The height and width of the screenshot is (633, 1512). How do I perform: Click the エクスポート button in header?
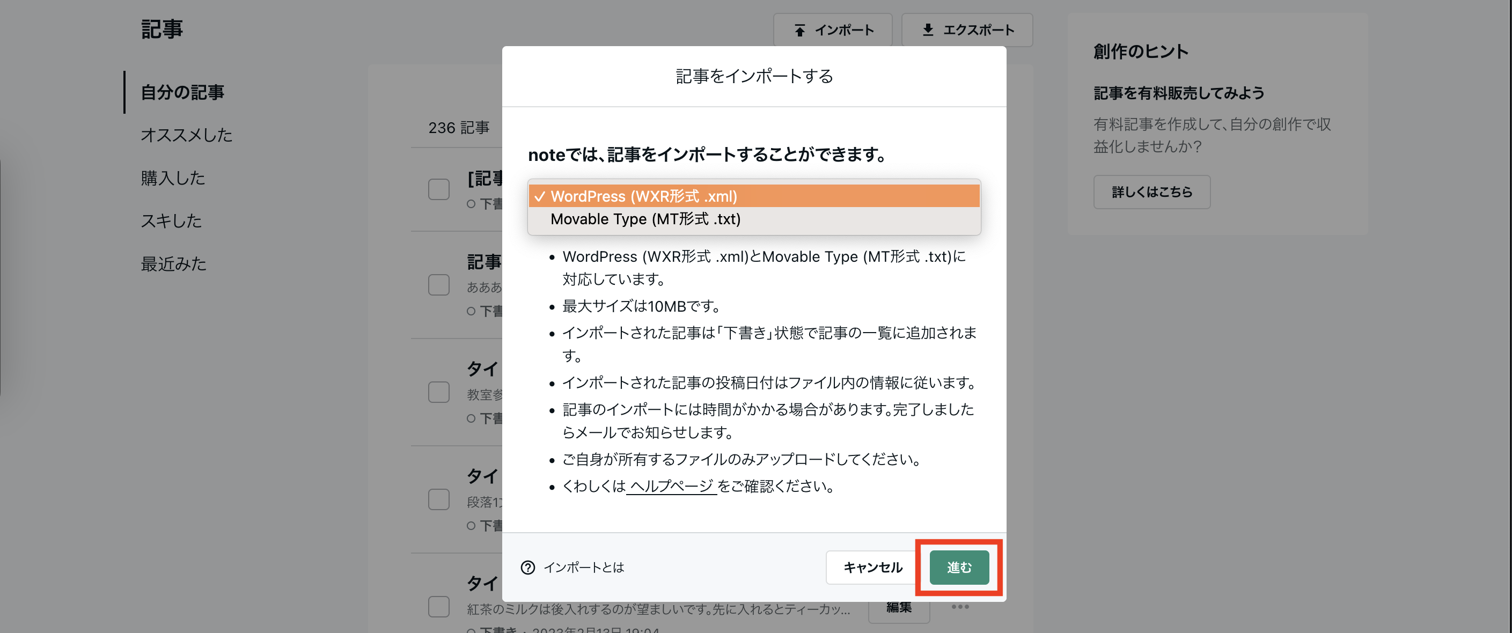966,30
